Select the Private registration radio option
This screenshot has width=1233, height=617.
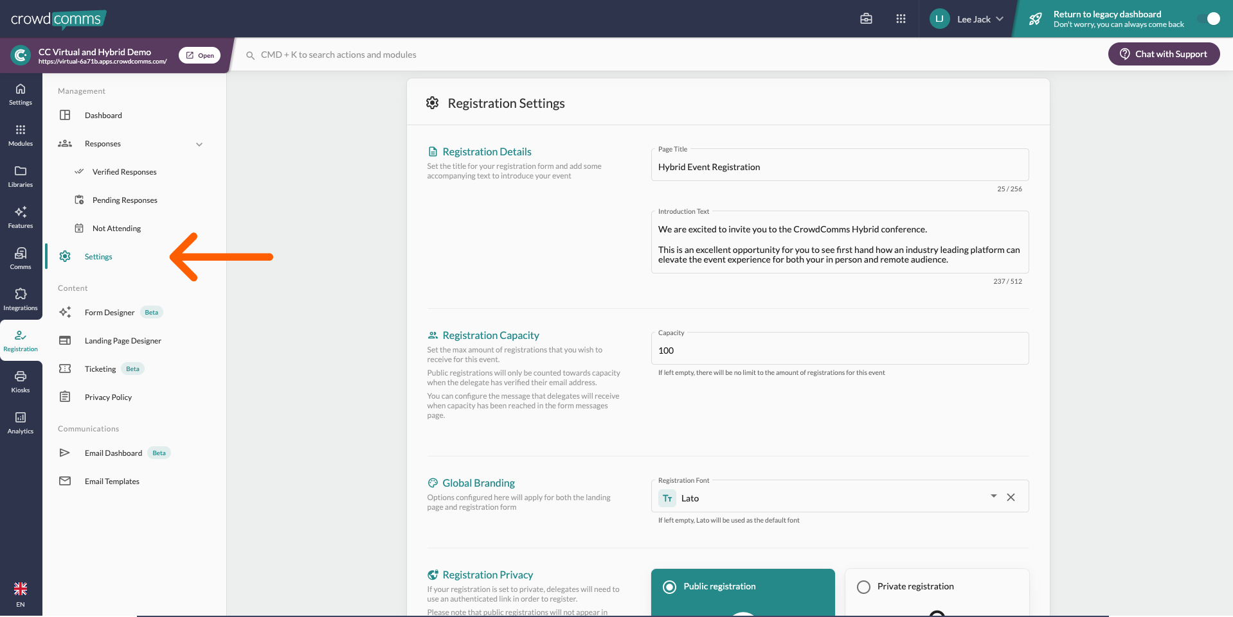pos(864,587)
